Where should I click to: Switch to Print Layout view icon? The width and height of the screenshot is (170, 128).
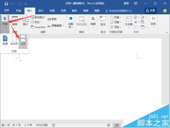point(117,125)
